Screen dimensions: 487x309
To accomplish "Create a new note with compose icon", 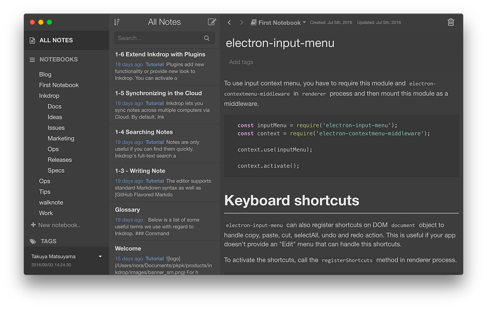I will pos(212,22).
